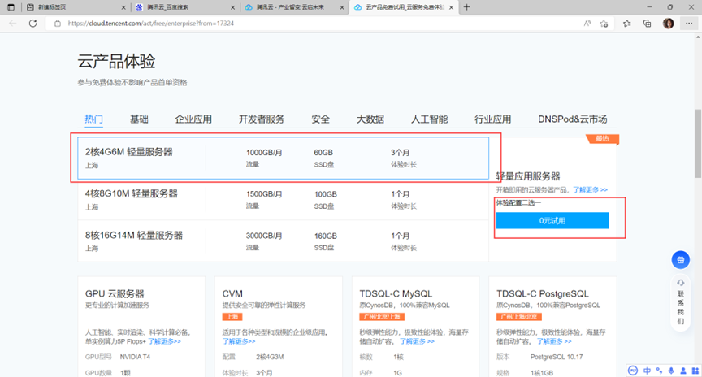Close the 腾讯云 - 产业智变 tab
This screenshot has width=702, height=377.
[342, 7]
